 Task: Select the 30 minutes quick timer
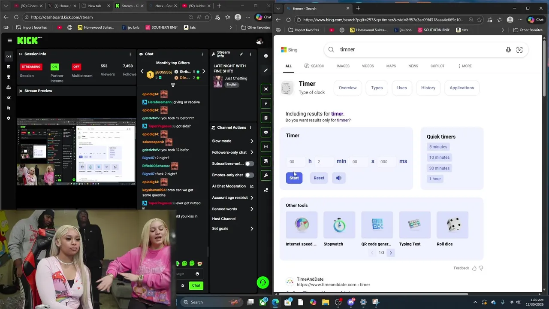click(440, 168)
